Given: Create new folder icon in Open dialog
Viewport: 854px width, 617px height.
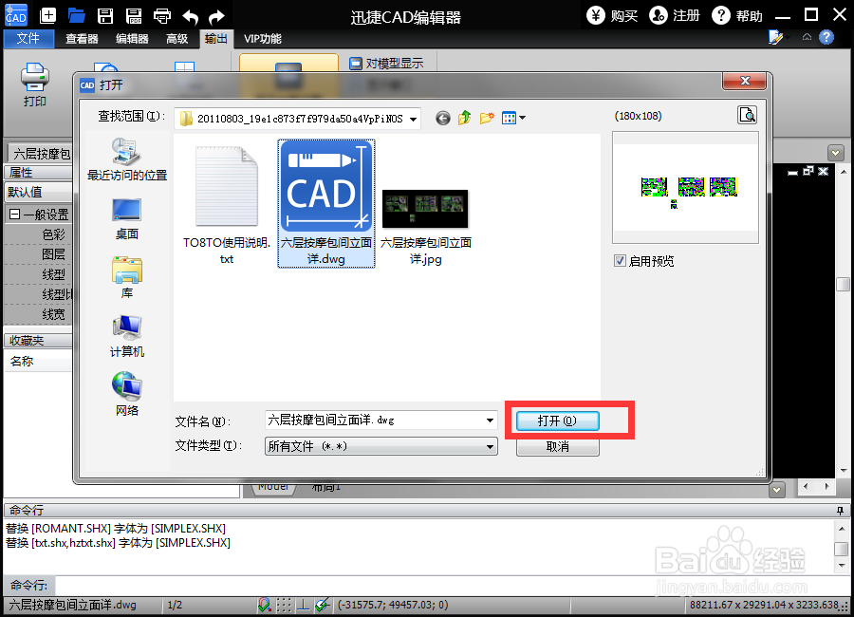Looking at the screenshot, I should click(x=487, y=118).
